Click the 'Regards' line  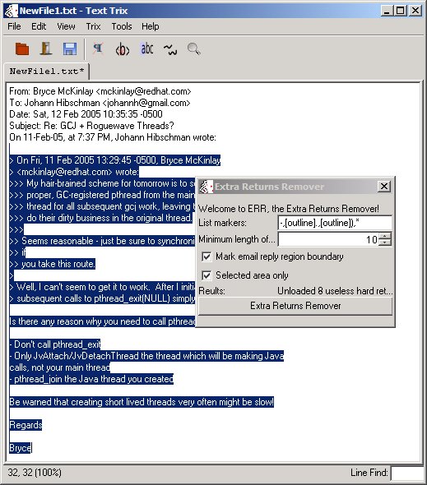point(26,425)
